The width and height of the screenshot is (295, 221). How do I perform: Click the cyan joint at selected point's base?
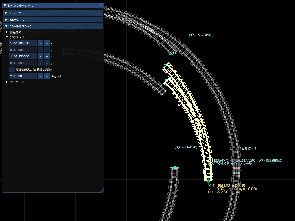pyautogui.click(x=208, y=181)
